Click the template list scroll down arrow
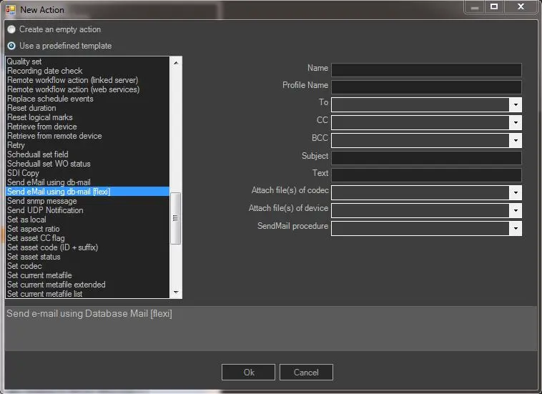 point(176,292)
